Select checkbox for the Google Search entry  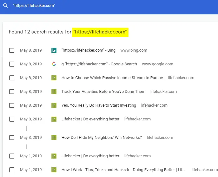pyautogui.click(x=12, y=64)
